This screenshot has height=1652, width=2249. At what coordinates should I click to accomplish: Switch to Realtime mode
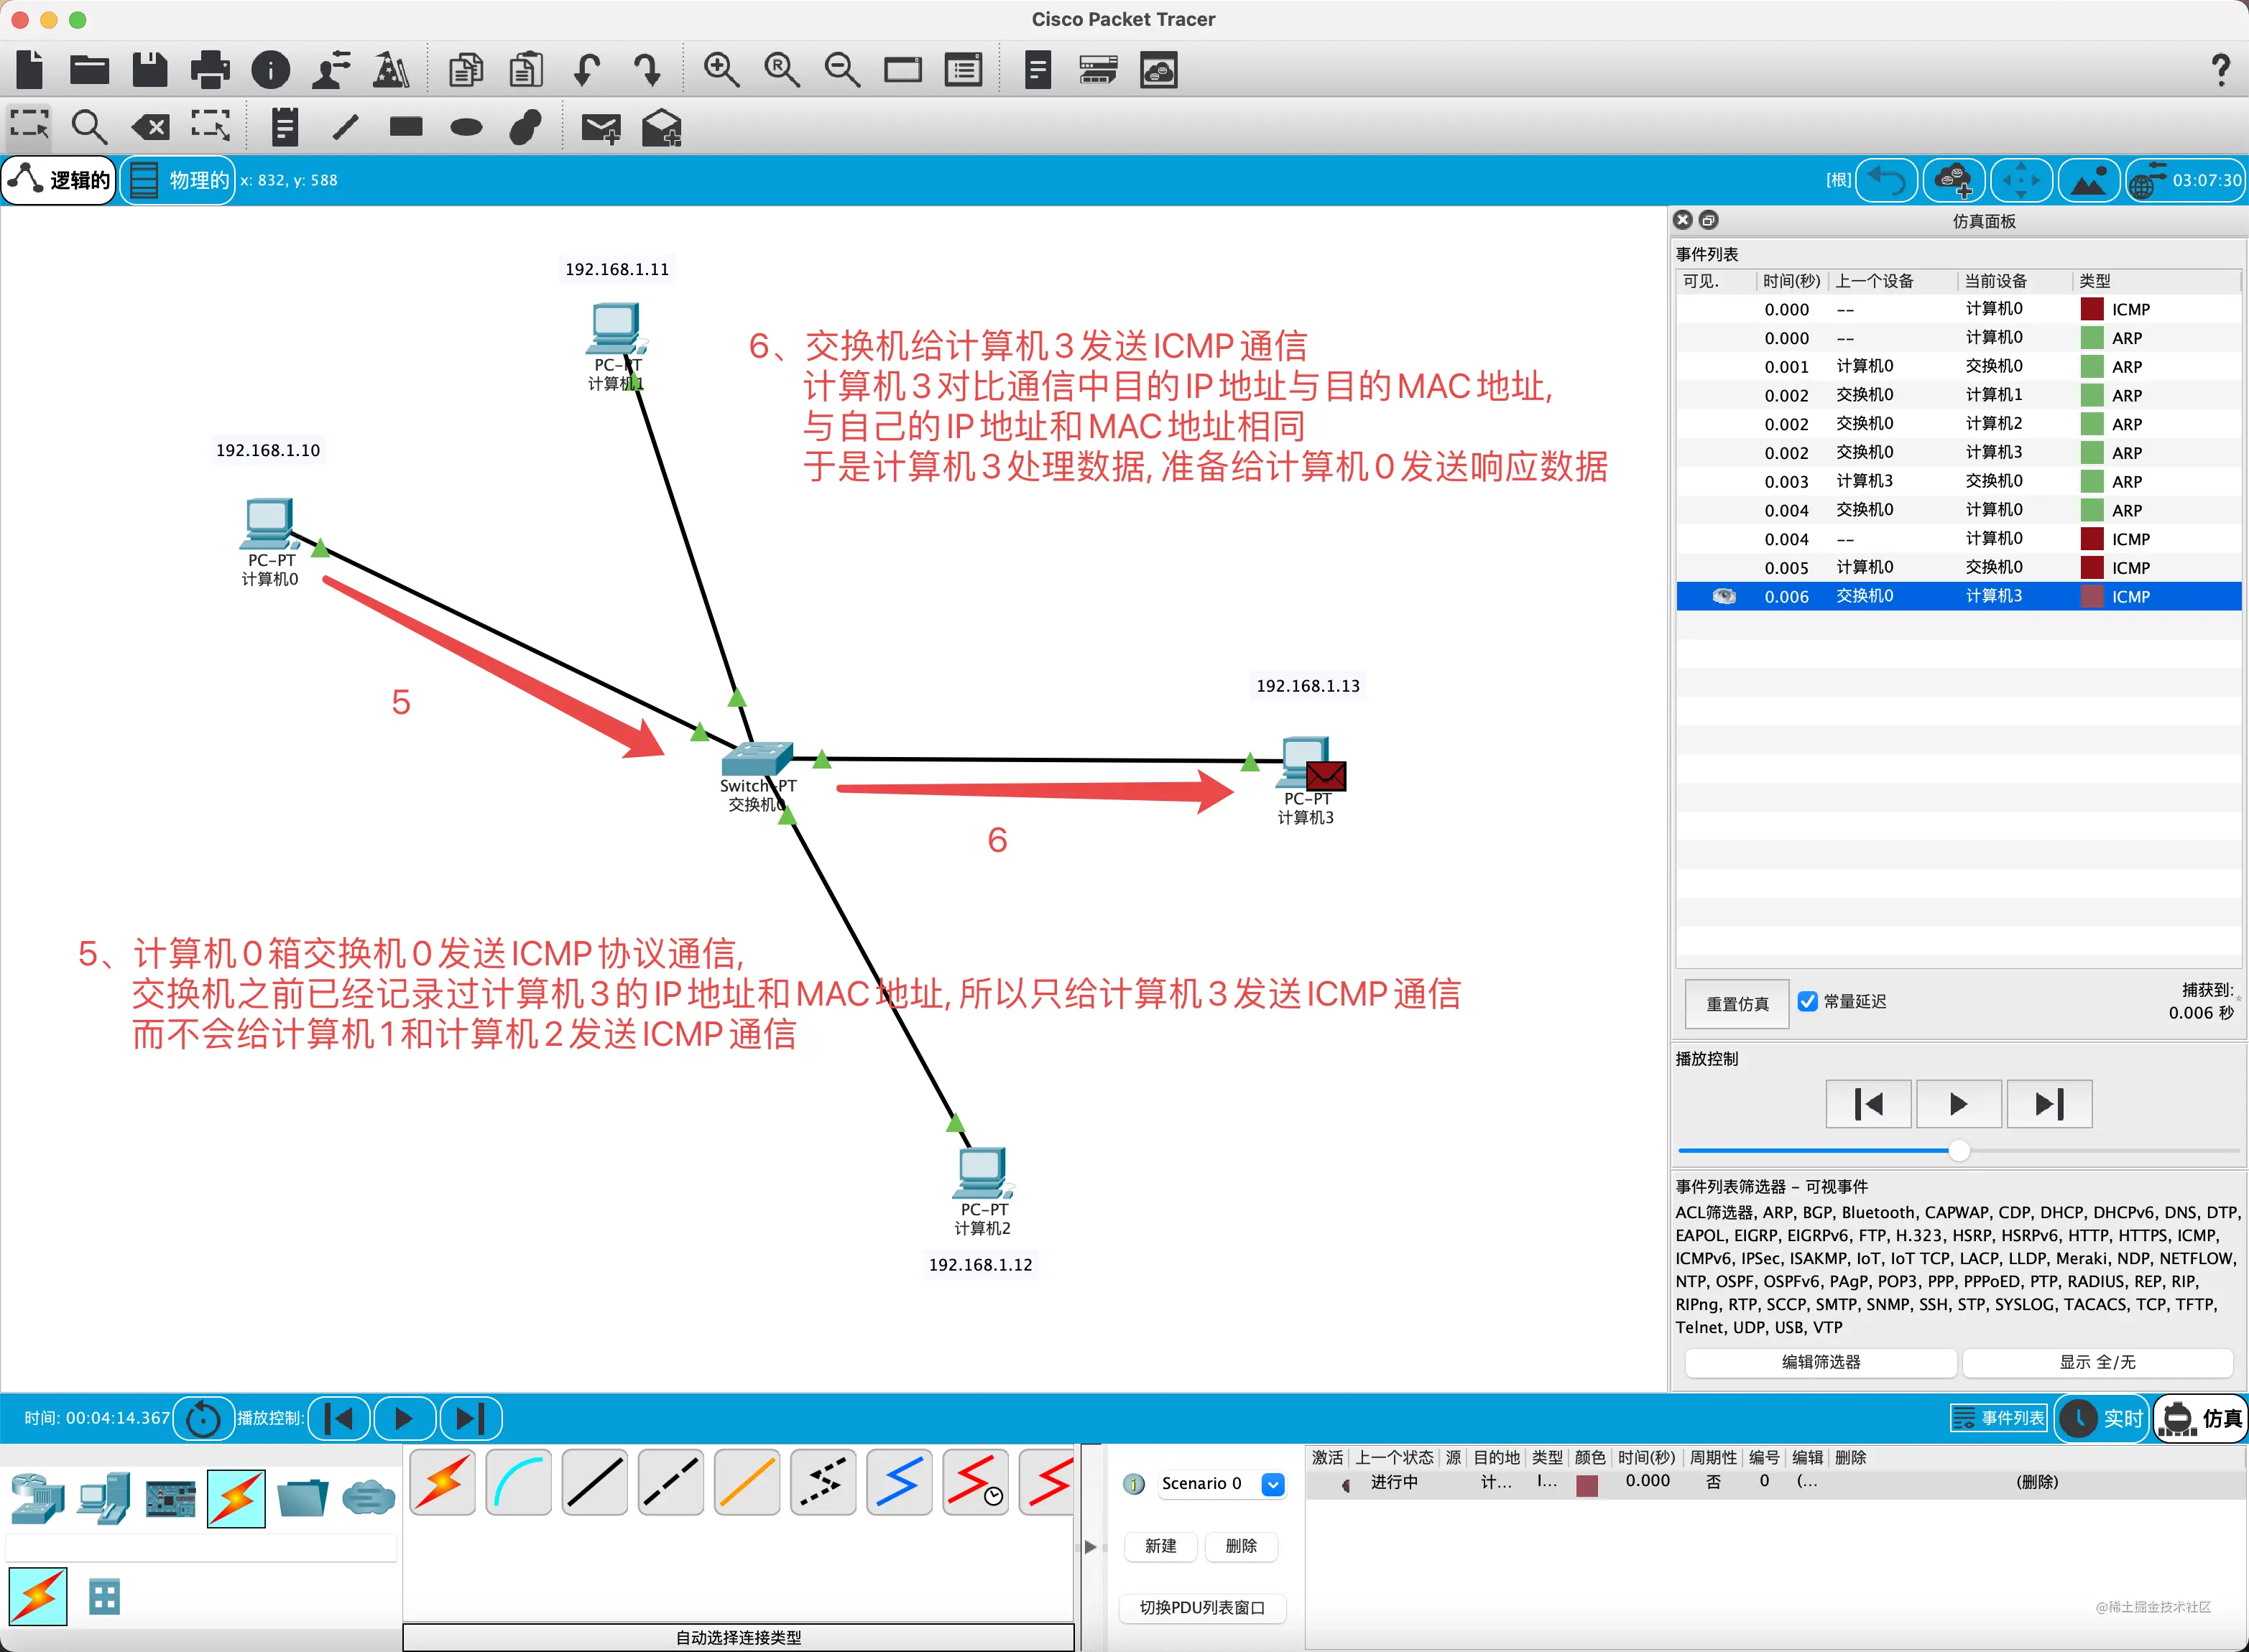coord(2102,1418)
